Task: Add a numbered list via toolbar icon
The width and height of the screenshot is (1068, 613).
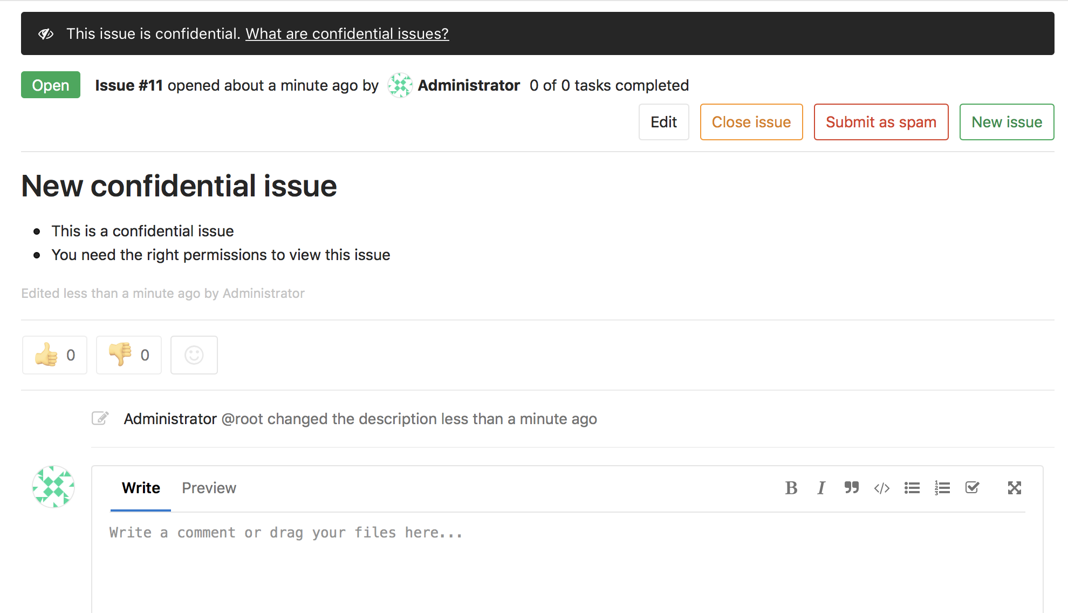Action: click(942, 488)
